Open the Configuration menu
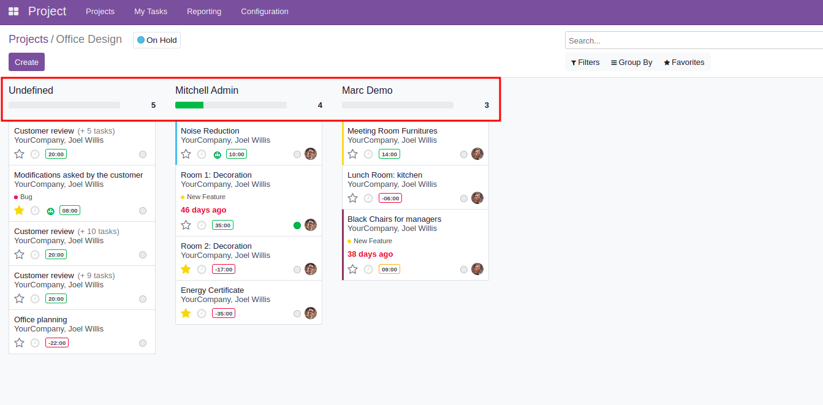823x405 pixels. pyautogui.click(x=264, y=11)
